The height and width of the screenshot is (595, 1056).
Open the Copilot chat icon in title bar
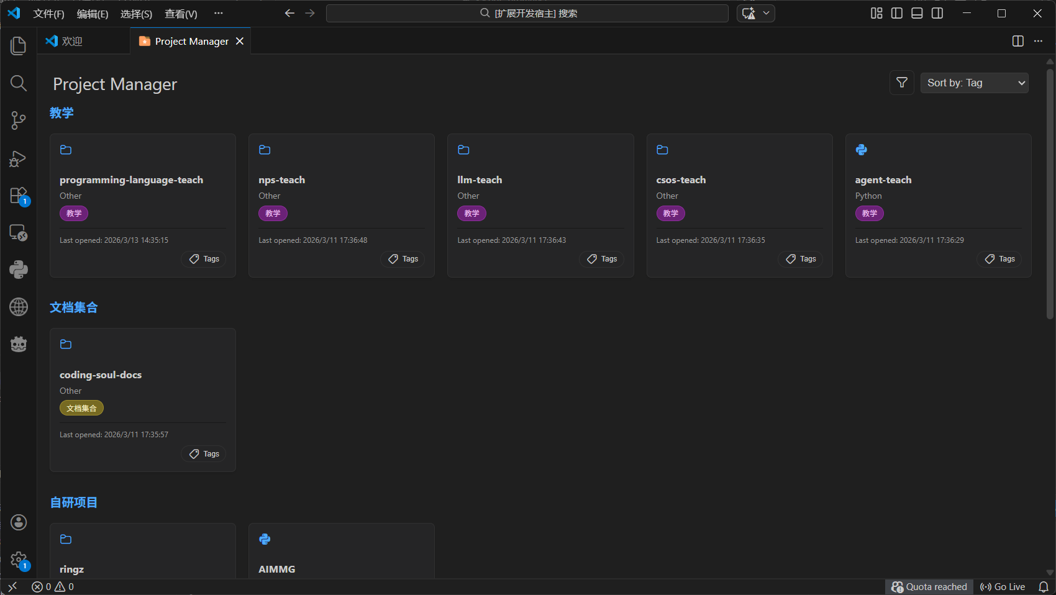pos(749,13)
